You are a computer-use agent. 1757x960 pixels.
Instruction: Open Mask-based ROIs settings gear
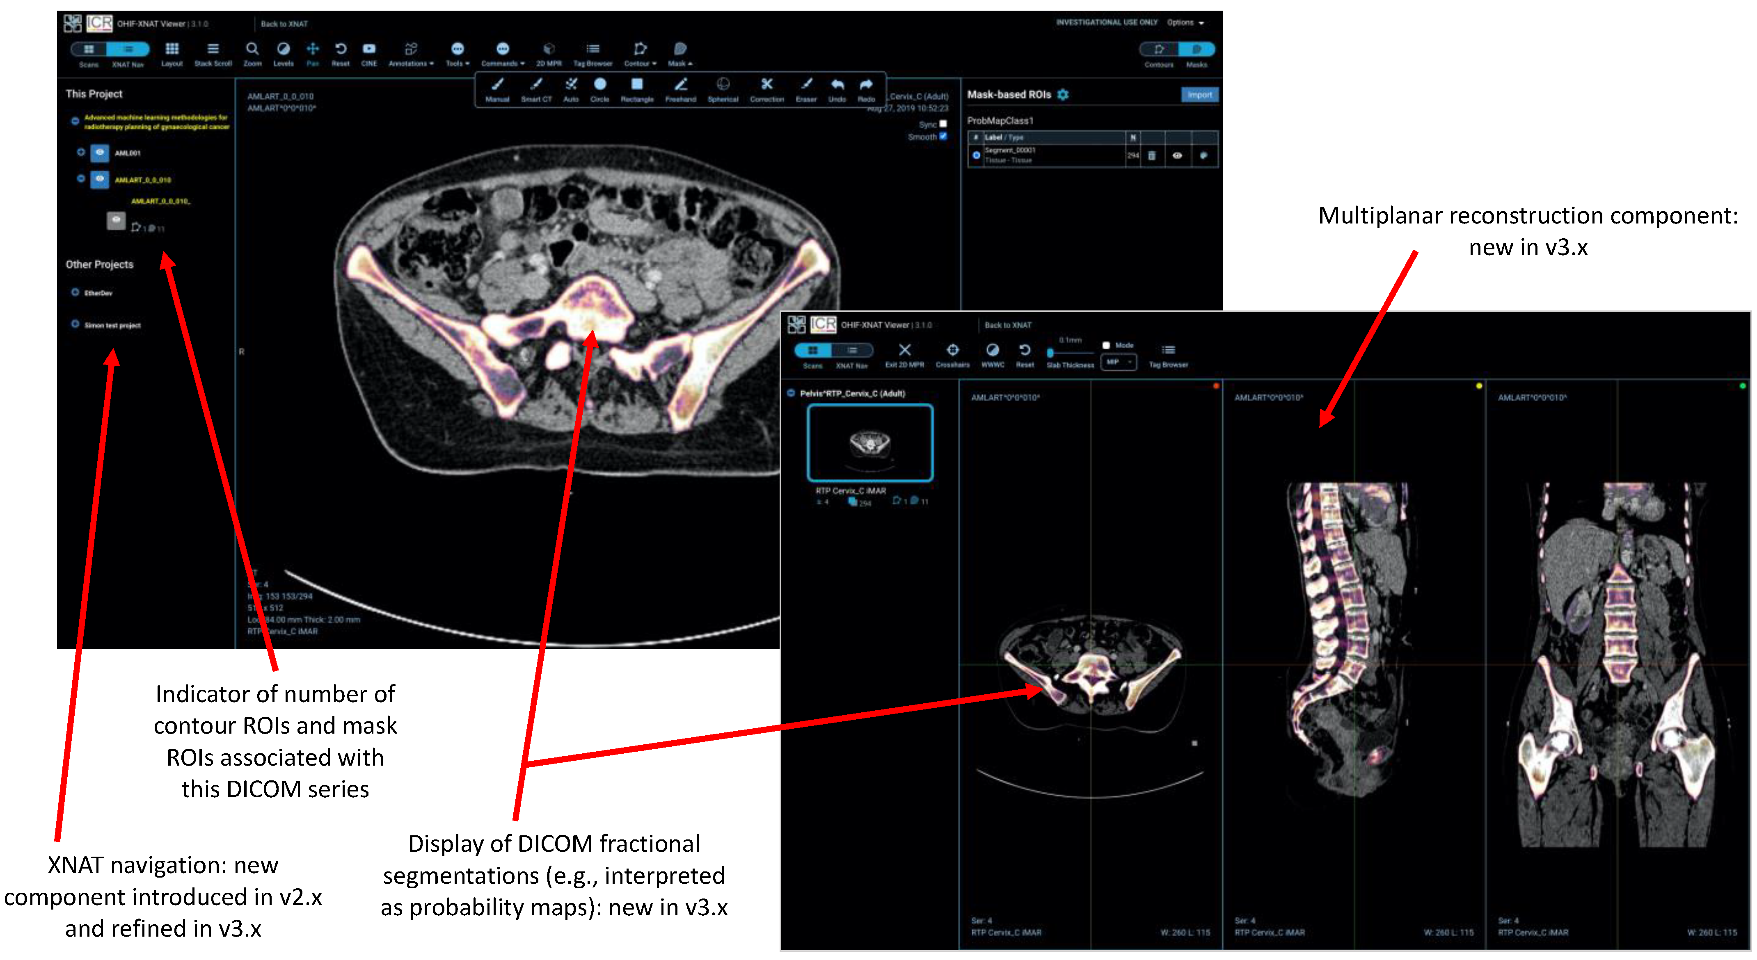point(1063,95)
